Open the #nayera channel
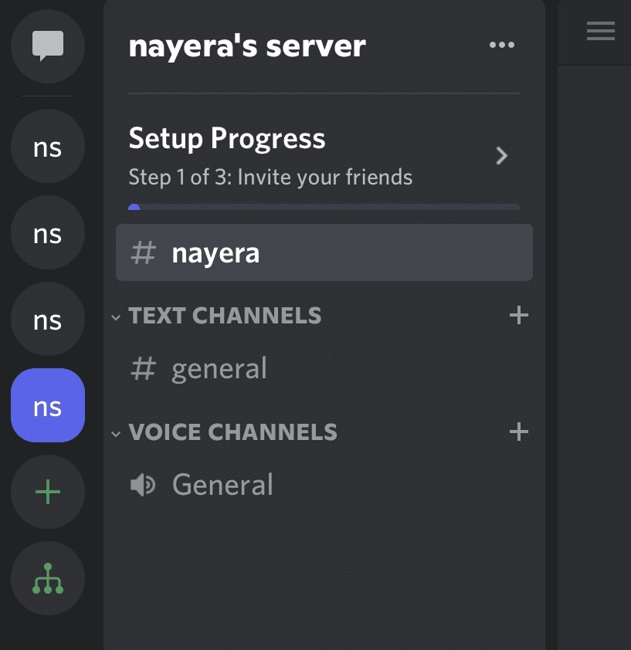This screenshot has height=650, width=631. click(x=324, y=252)
